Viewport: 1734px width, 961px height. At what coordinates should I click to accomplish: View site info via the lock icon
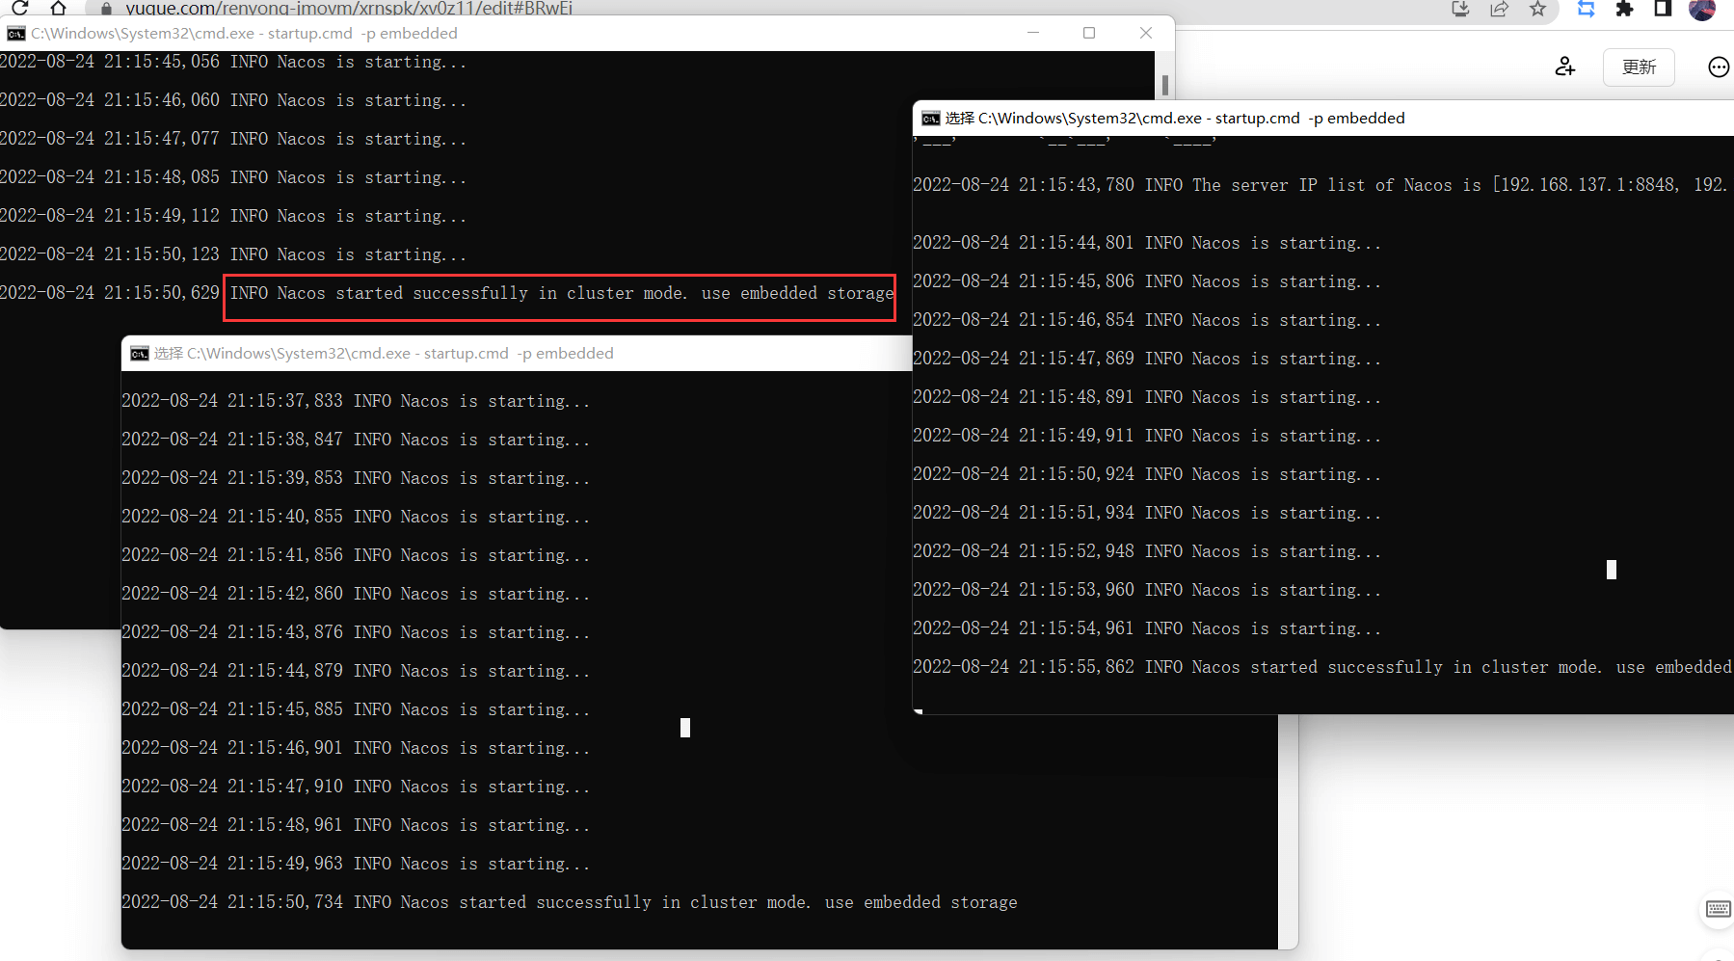point(106,9)
